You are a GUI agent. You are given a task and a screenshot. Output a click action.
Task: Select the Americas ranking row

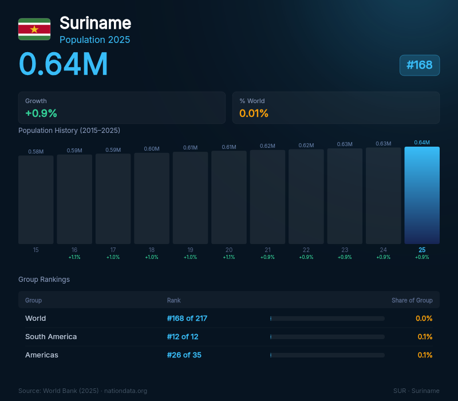(x=229, y=355)
